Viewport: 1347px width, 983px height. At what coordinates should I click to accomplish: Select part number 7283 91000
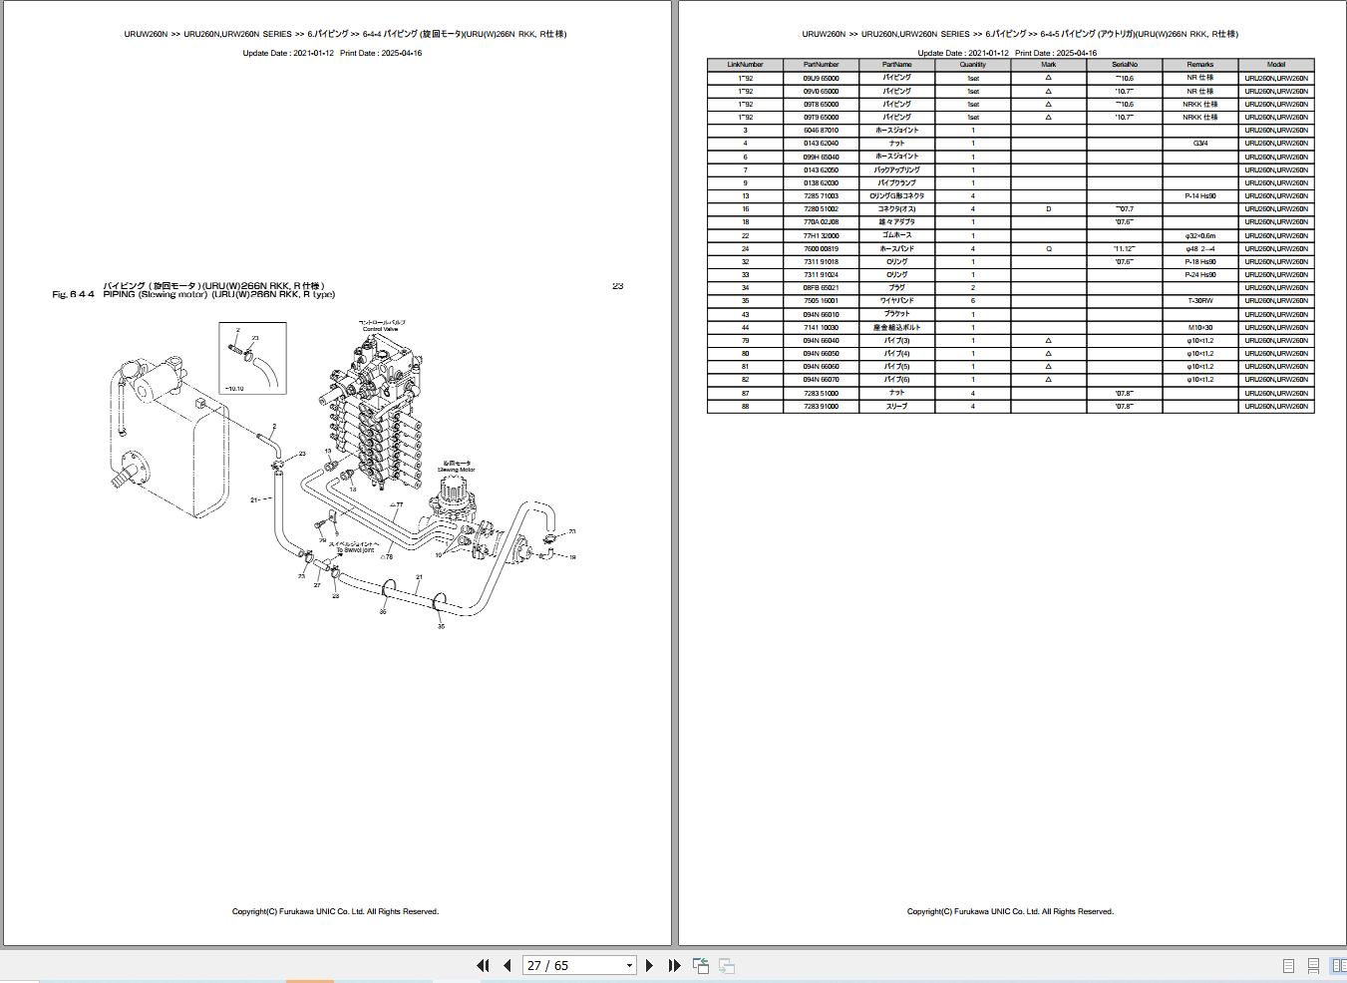tap(821, 407)
